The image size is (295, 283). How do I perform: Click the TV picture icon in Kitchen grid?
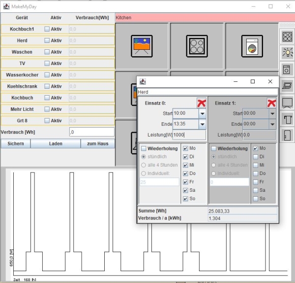[142, 46]
